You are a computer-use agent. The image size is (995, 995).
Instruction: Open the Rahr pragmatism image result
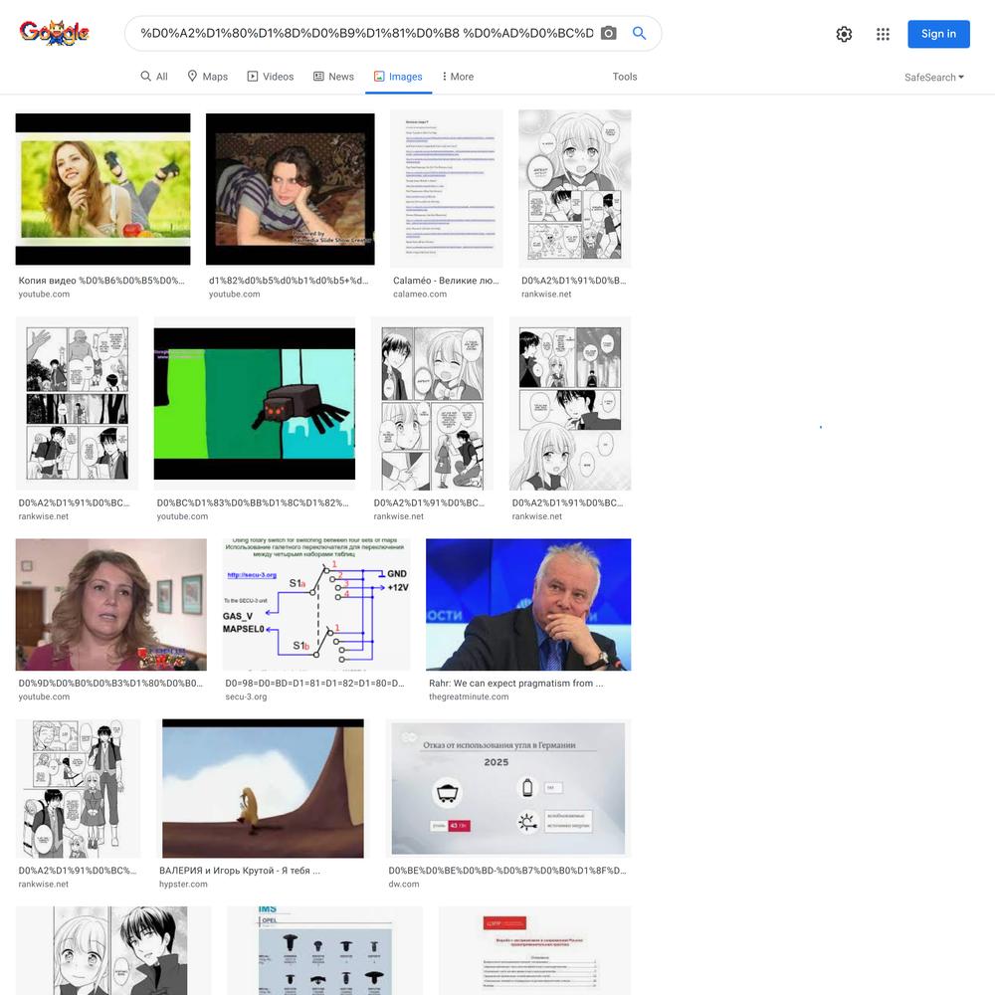(528, 604)
